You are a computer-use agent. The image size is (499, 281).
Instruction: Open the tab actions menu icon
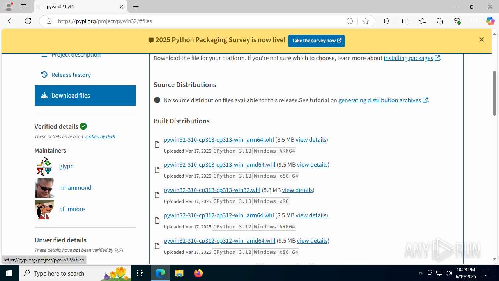point(23,7)
